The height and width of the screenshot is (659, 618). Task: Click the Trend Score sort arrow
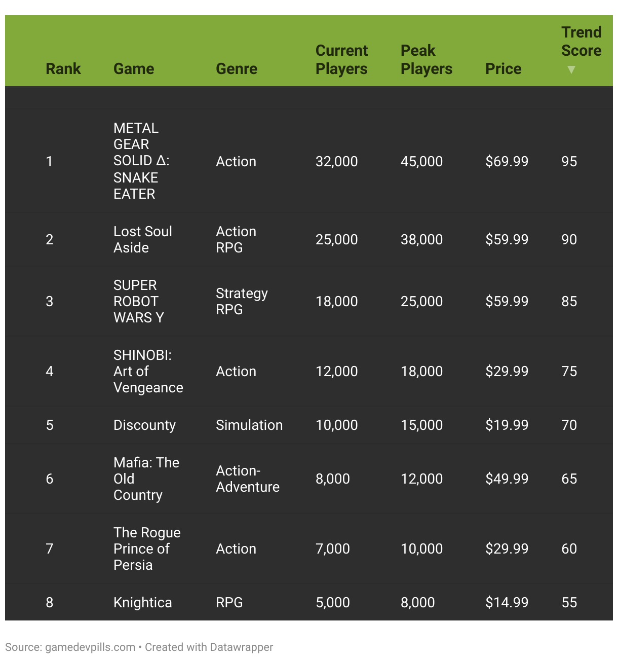571,70
